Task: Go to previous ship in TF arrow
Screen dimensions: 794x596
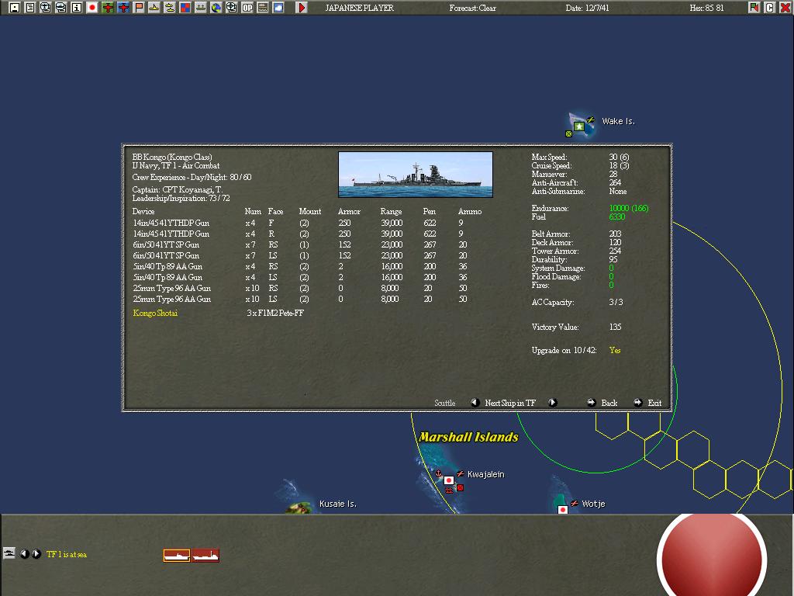Action: 475,403
